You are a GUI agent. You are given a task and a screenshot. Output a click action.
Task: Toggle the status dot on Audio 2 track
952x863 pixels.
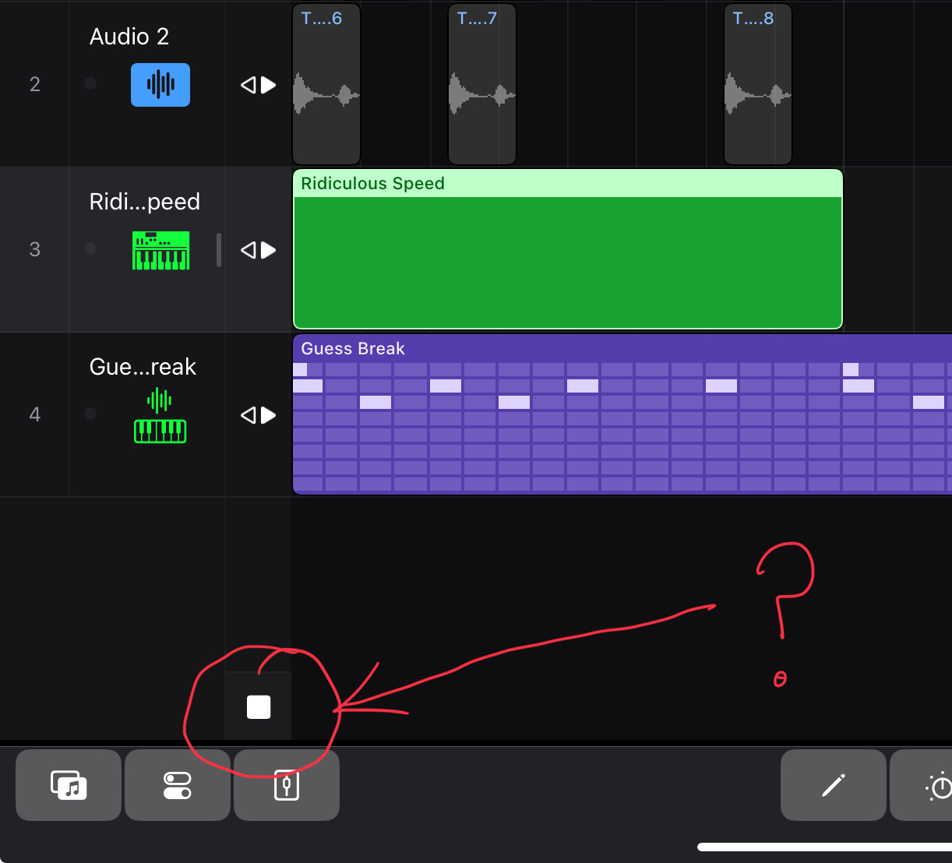pos(91,83)
